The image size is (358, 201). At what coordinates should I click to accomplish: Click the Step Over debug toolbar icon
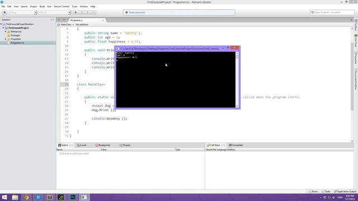coord(82,12)
